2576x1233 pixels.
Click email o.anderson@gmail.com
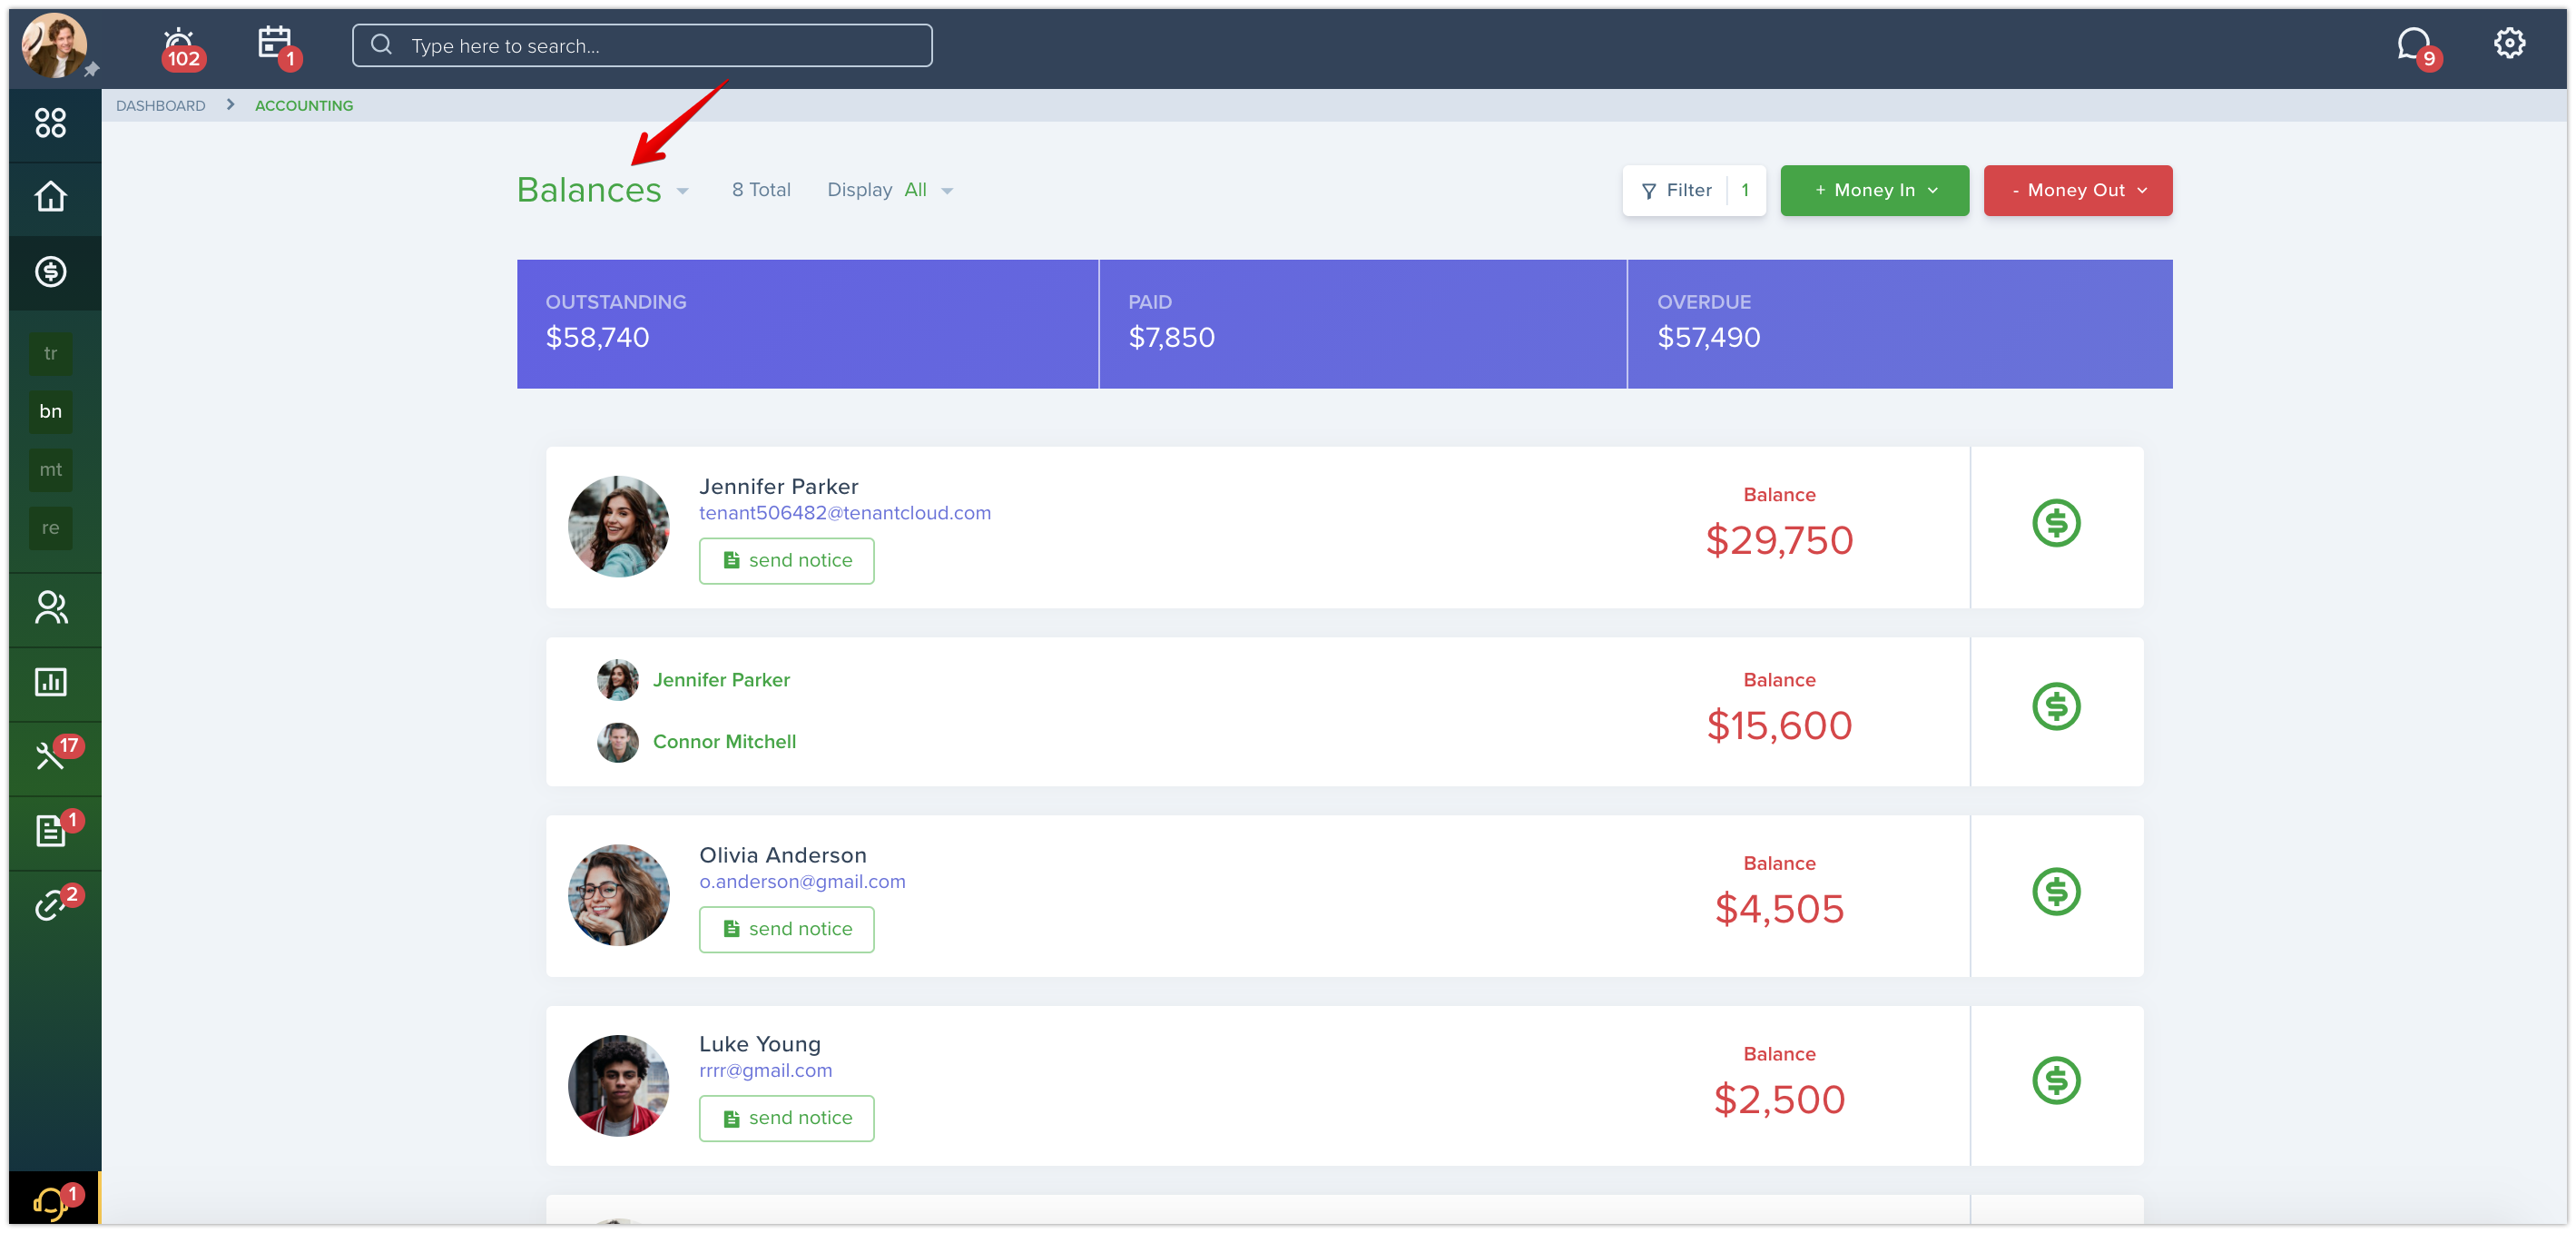[x=802, y=882]
